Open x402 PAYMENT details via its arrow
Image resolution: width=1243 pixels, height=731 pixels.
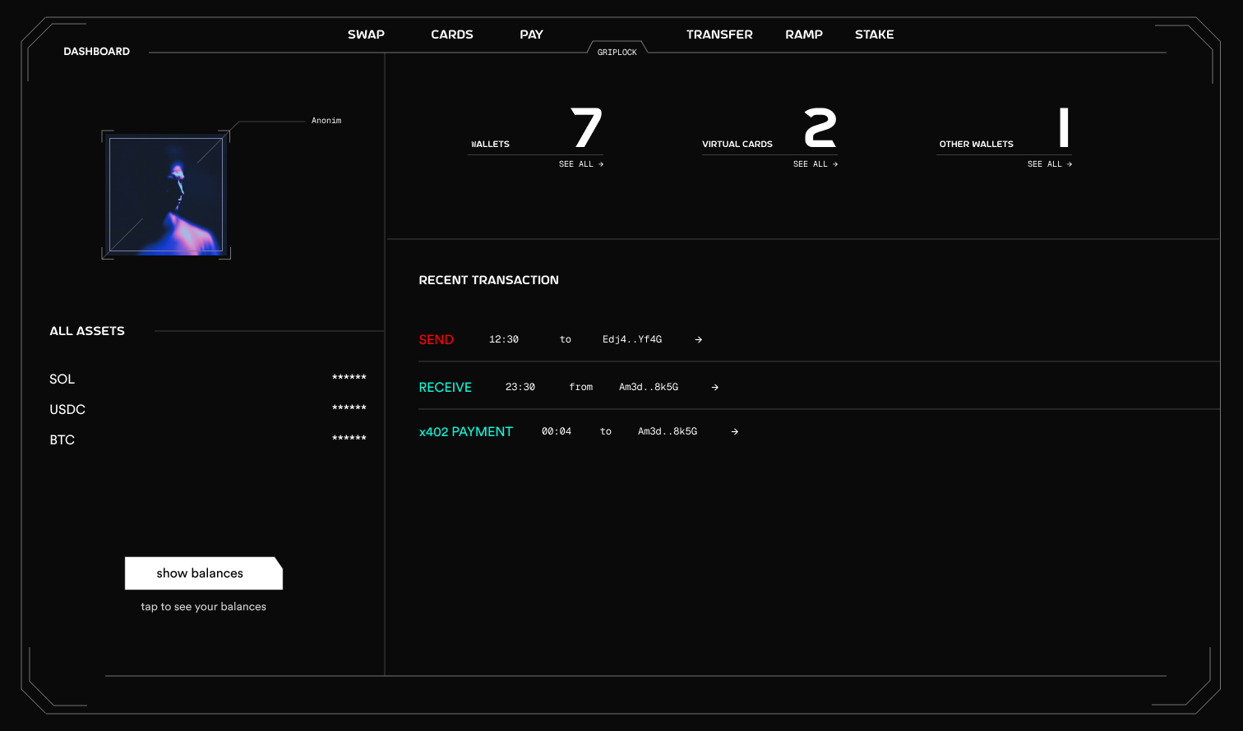point(733,431)
